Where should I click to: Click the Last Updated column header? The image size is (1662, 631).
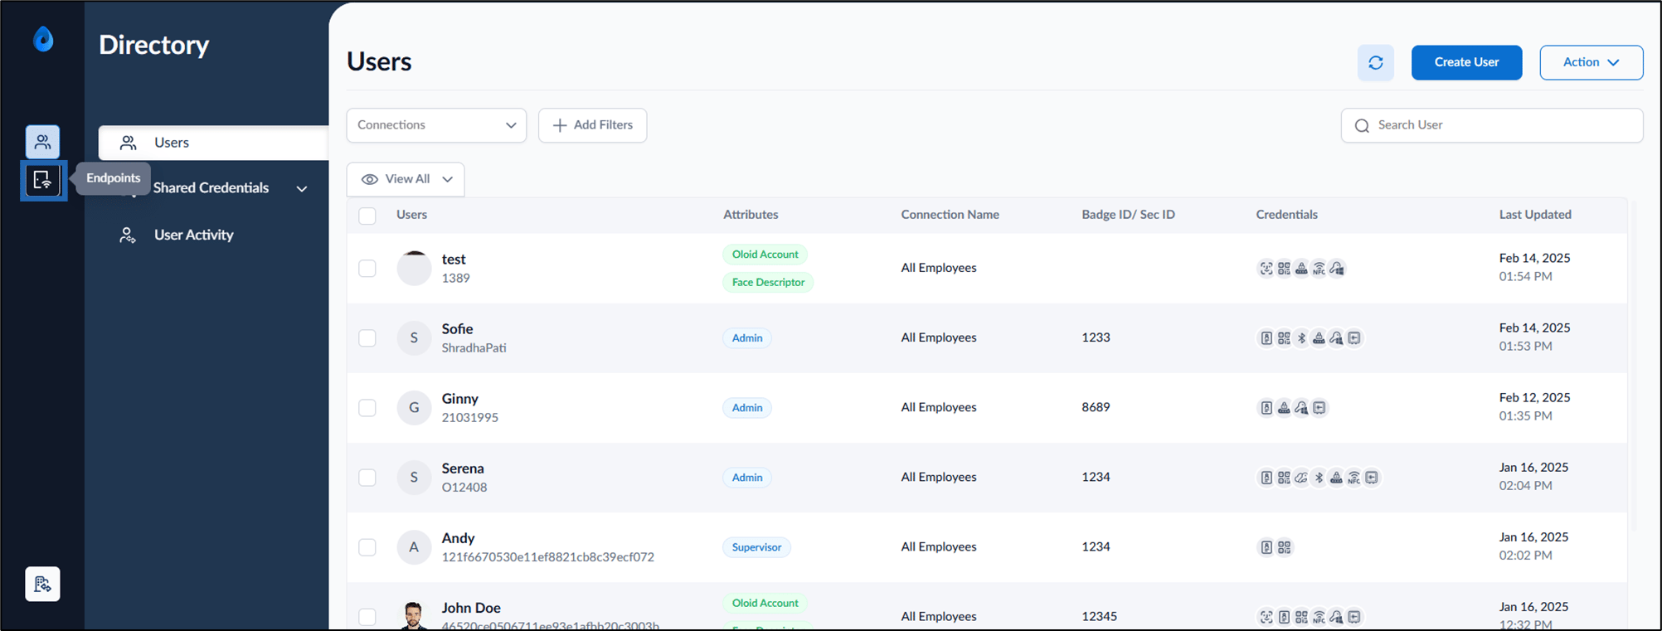click(x=1535, y=215)
